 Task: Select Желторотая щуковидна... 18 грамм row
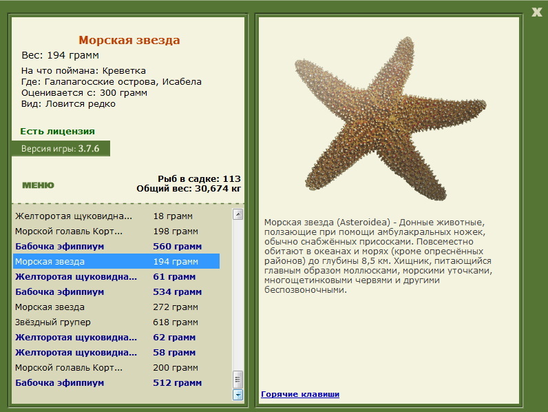(x=116, y=216)
